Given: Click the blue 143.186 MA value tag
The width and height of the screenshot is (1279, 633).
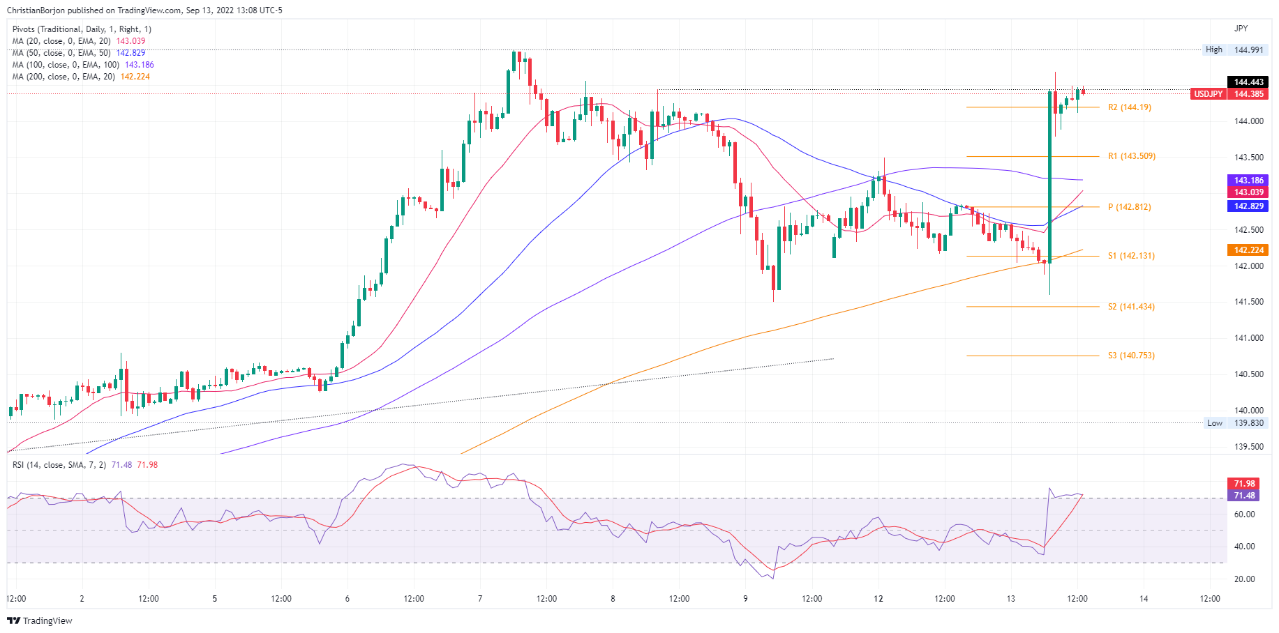Looking at the screenshot, I should coord(1248,181).
